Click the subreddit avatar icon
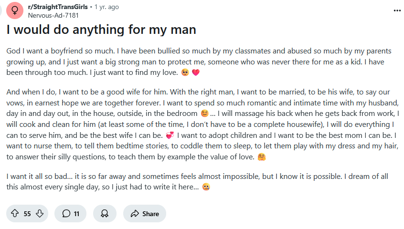This screenshot has width=404, height=229. 15,10
